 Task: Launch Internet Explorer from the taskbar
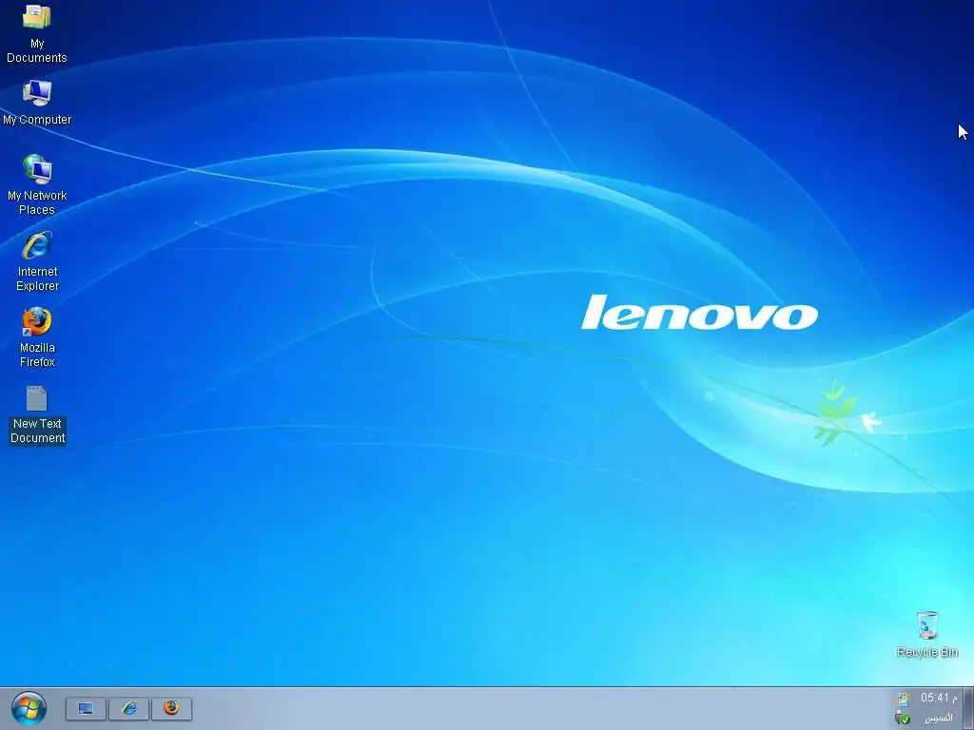[x=128, y=708]
